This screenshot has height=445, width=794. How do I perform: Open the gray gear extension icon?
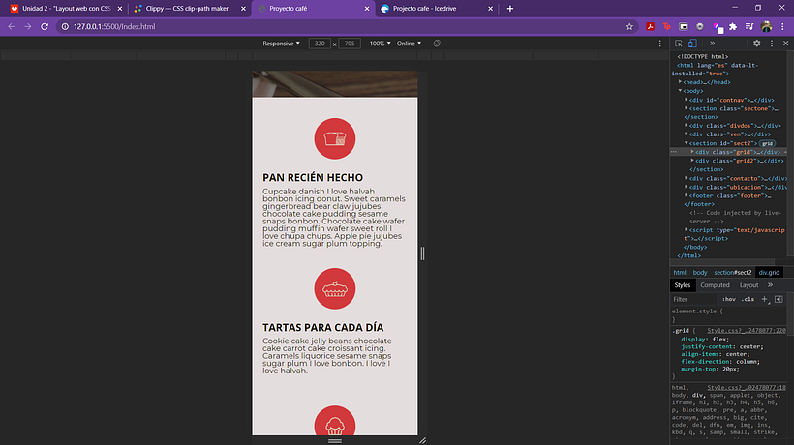(700, 26)
